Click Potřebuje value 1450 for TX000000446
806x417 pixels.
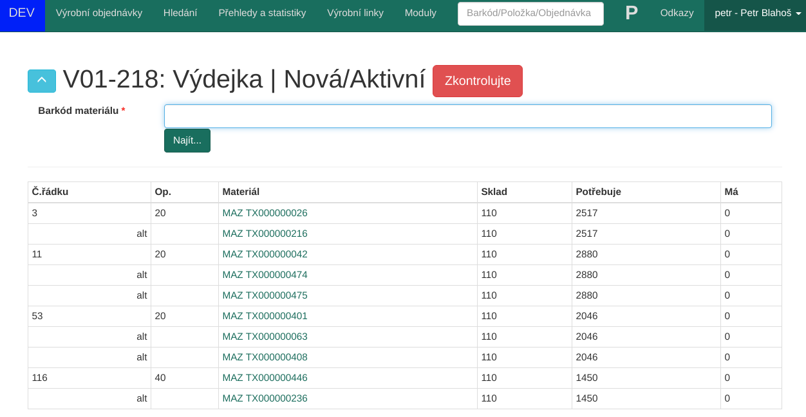pos(587,378)
